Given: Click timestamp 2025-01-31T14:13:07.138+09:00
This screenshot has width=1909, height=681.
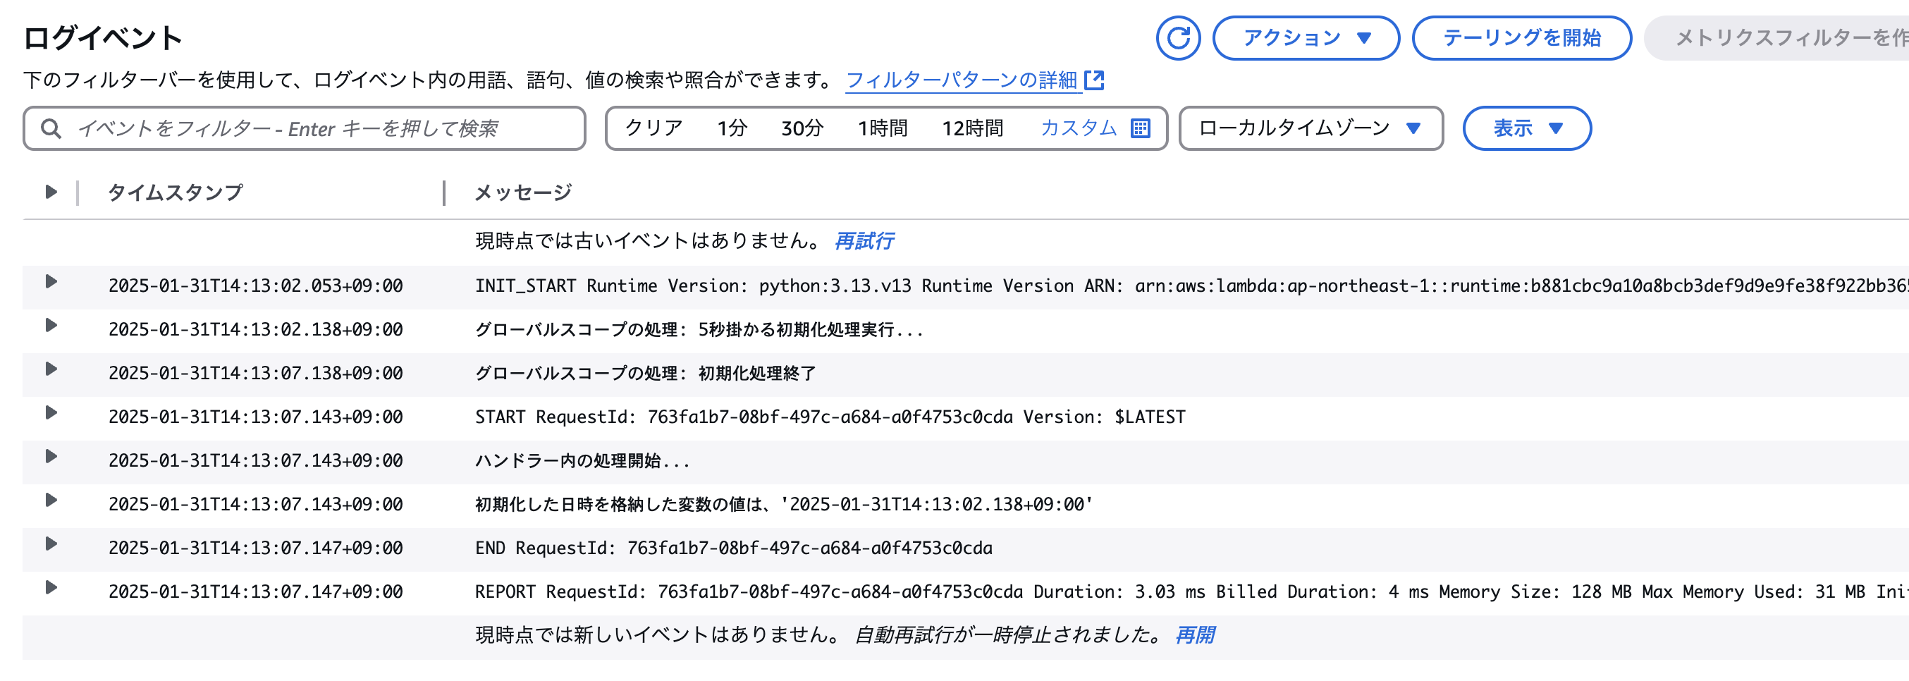Looking at the screenshot, I should click(x=256, y=374).
